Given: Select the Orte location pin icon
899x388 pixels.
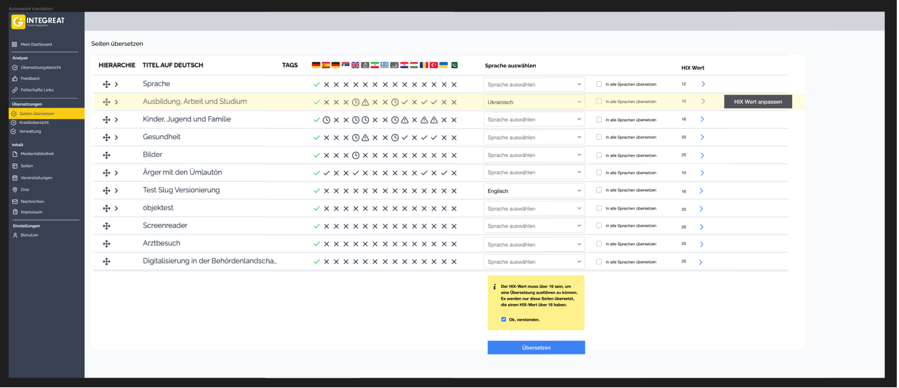Looking at the screenshot, I should click(x=15, y=189).
